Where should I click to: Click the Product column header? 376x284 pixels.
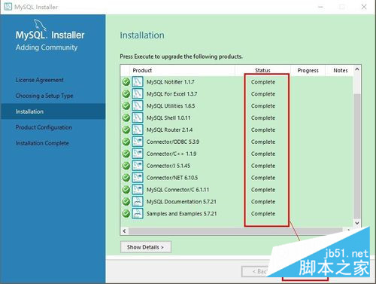(x=142, y=70)
